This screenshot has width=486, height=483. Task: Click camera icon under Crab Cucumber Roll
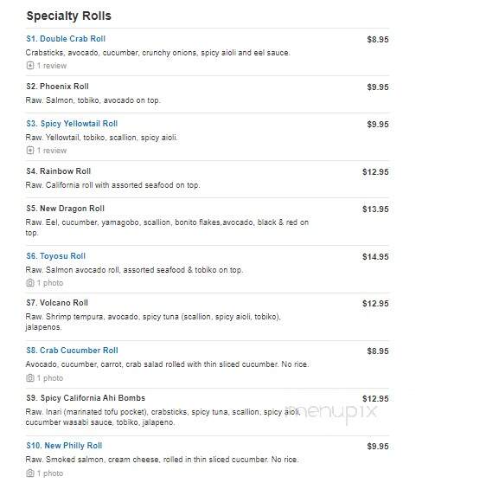[30, 378]
